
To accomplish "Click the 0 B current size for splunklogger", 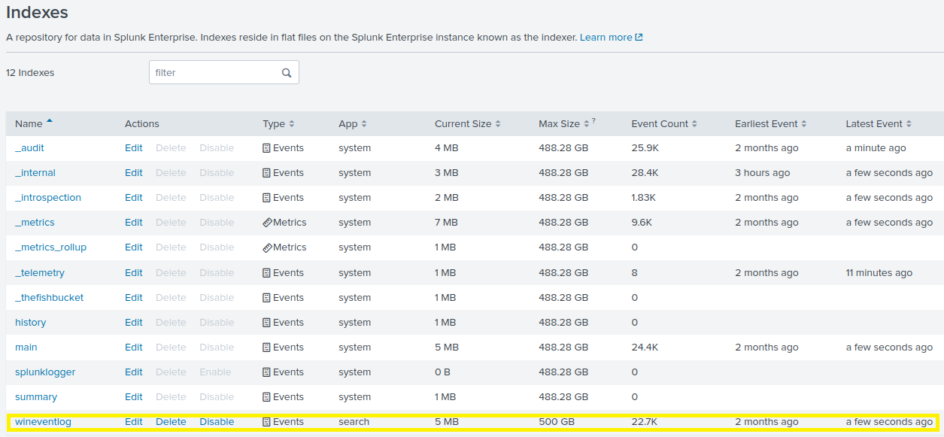I will [x=443, y=372].
